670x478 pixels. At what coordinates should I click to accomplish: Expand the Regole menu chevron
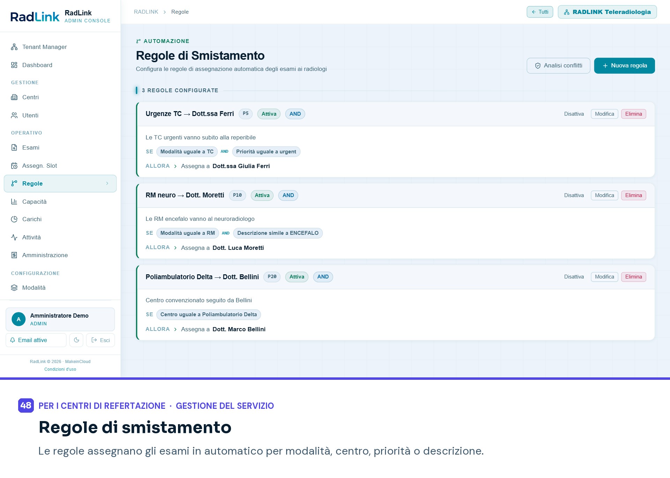(107, 183)
